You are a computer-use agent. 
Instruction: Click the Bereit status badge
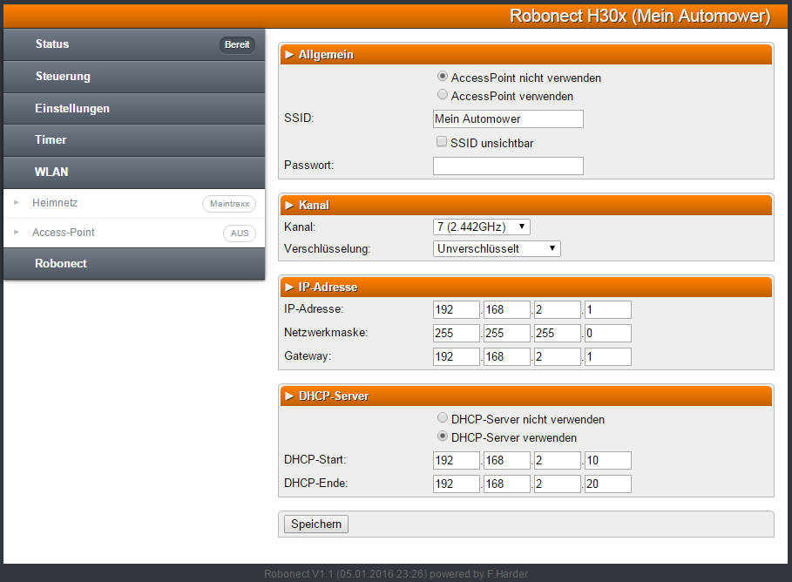237,44
